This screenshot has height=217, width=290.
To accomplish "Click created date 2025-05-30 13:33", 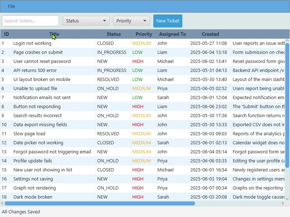I will [208, 125].
